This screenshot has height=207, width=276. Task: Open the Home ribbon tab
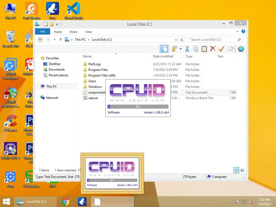[58, 32]
